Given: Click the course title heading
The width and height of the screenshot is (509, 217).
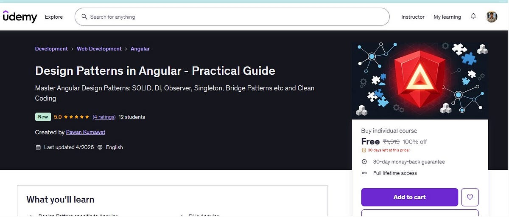Looking at the screenshot, I should coord(155,70).
